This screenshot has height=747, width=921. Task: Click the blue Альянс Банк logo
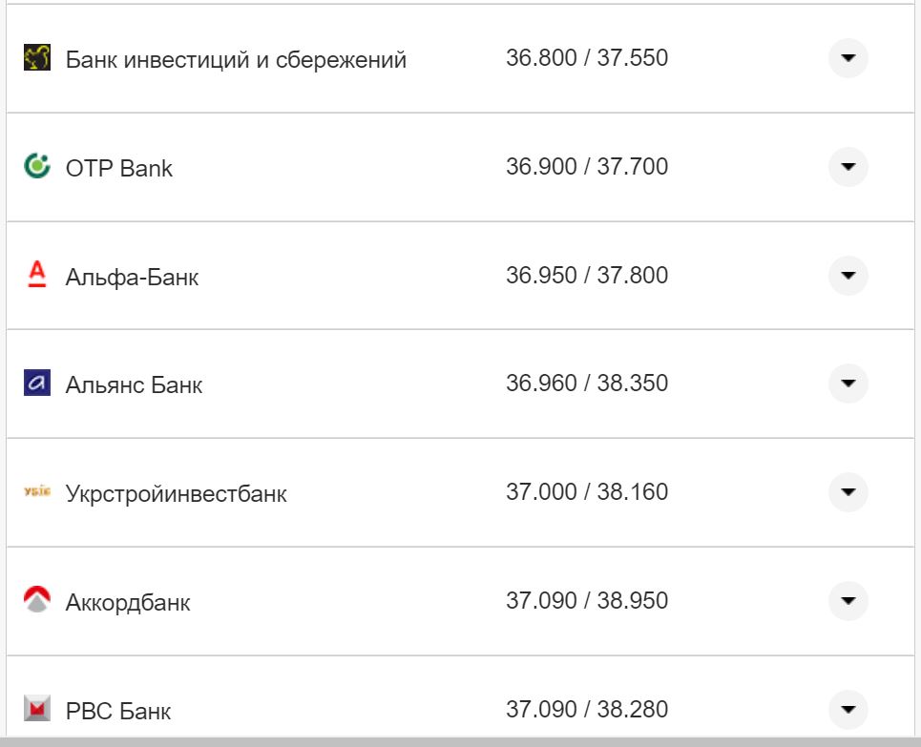point(36,384)
